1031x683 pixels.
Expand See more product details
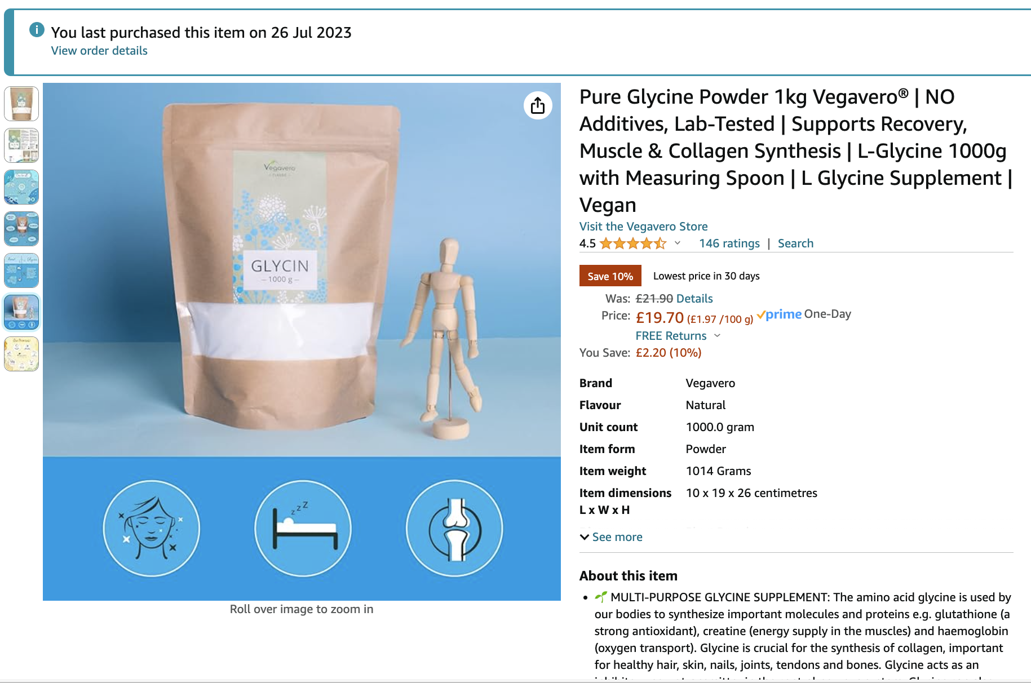click(x=611, y=537)
